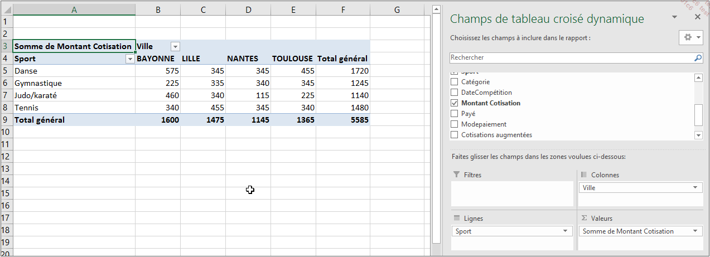Open Somme de Montant Cotisation value dropdown
This screenshot has height=257, width=710.
coord(695,231)
